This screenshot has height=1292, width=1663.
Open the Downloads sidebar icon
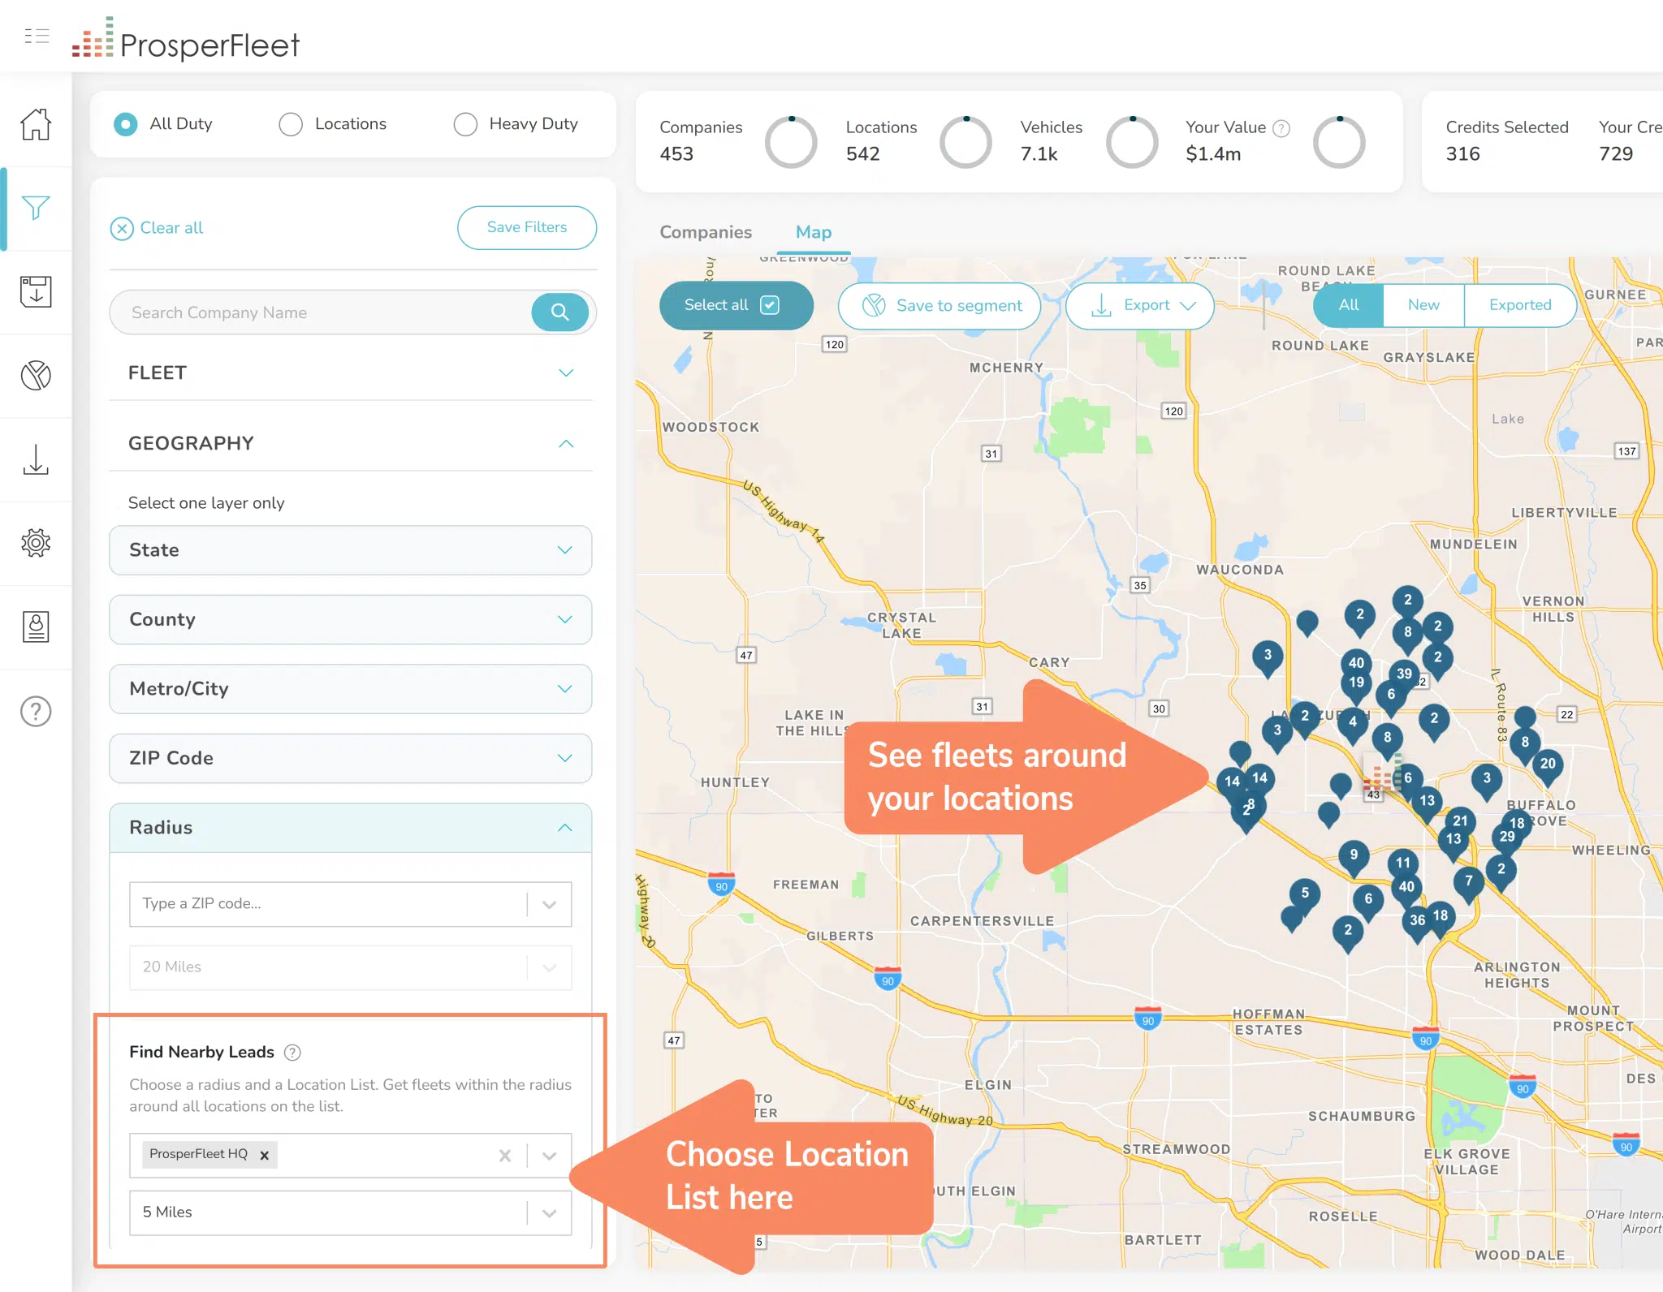(36, 459)
